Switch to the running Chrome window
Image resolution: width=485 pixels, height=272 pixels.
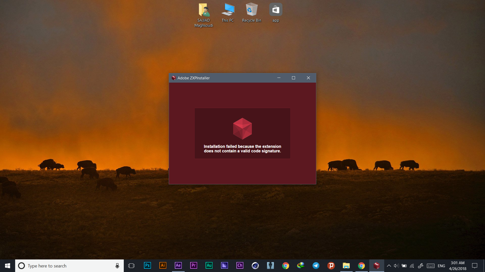click(361, 266)
